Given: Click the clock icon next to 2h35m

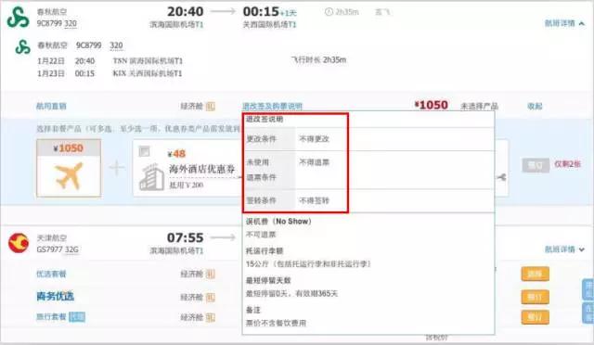Looking at the screenshot, I should point(329,12).
